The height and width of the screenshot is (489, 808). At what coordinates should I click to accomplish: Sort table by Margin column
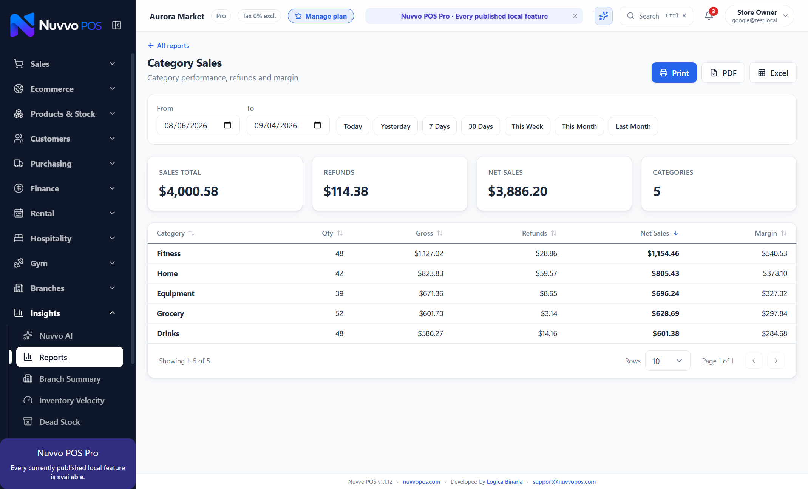771,233
